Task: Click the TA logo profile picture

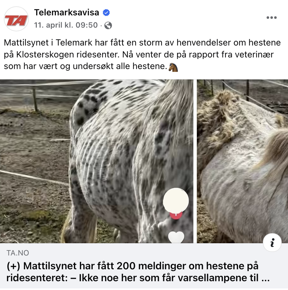Action: click(x=16, y=19)
